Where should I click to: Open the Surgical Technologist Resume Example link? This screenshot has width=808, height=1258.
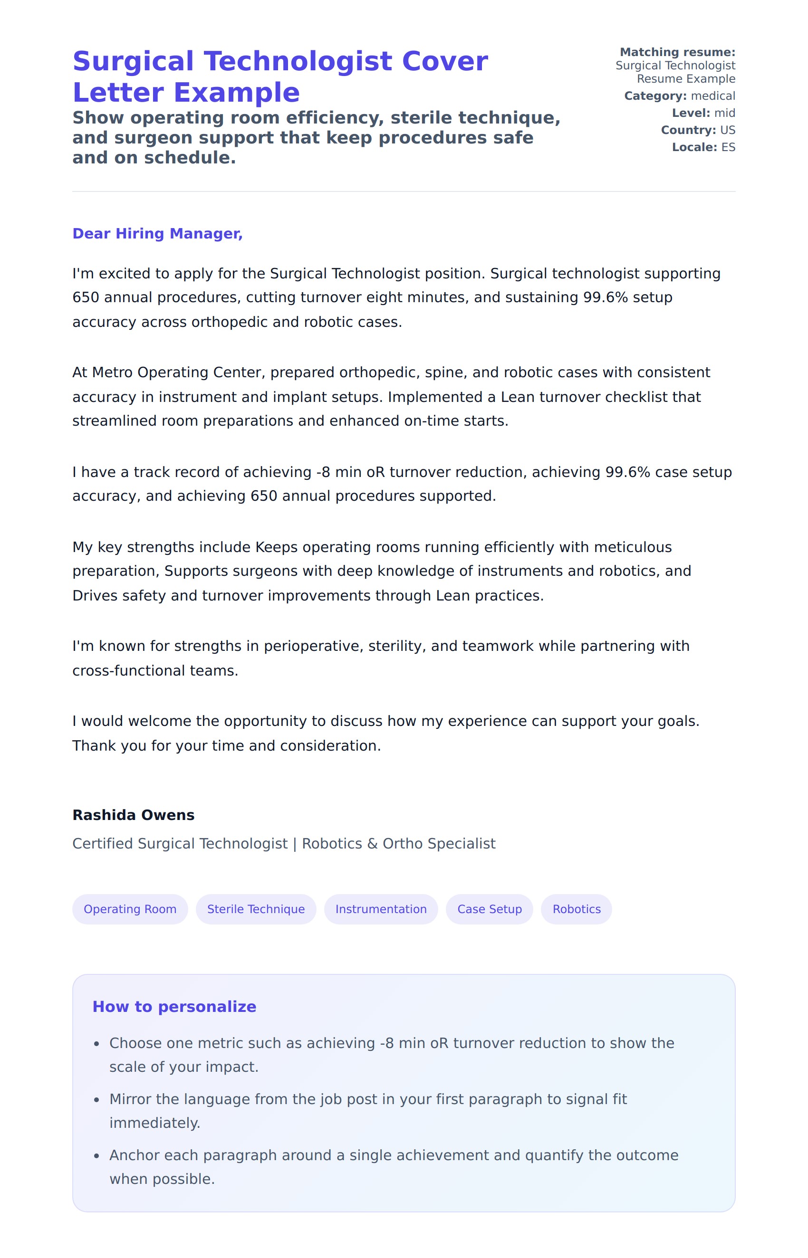(x=675, y=72)
